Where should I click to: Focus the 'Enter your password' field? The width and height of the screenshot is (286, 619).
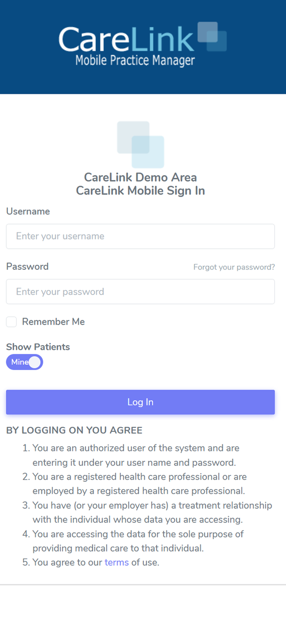(140, 291)
